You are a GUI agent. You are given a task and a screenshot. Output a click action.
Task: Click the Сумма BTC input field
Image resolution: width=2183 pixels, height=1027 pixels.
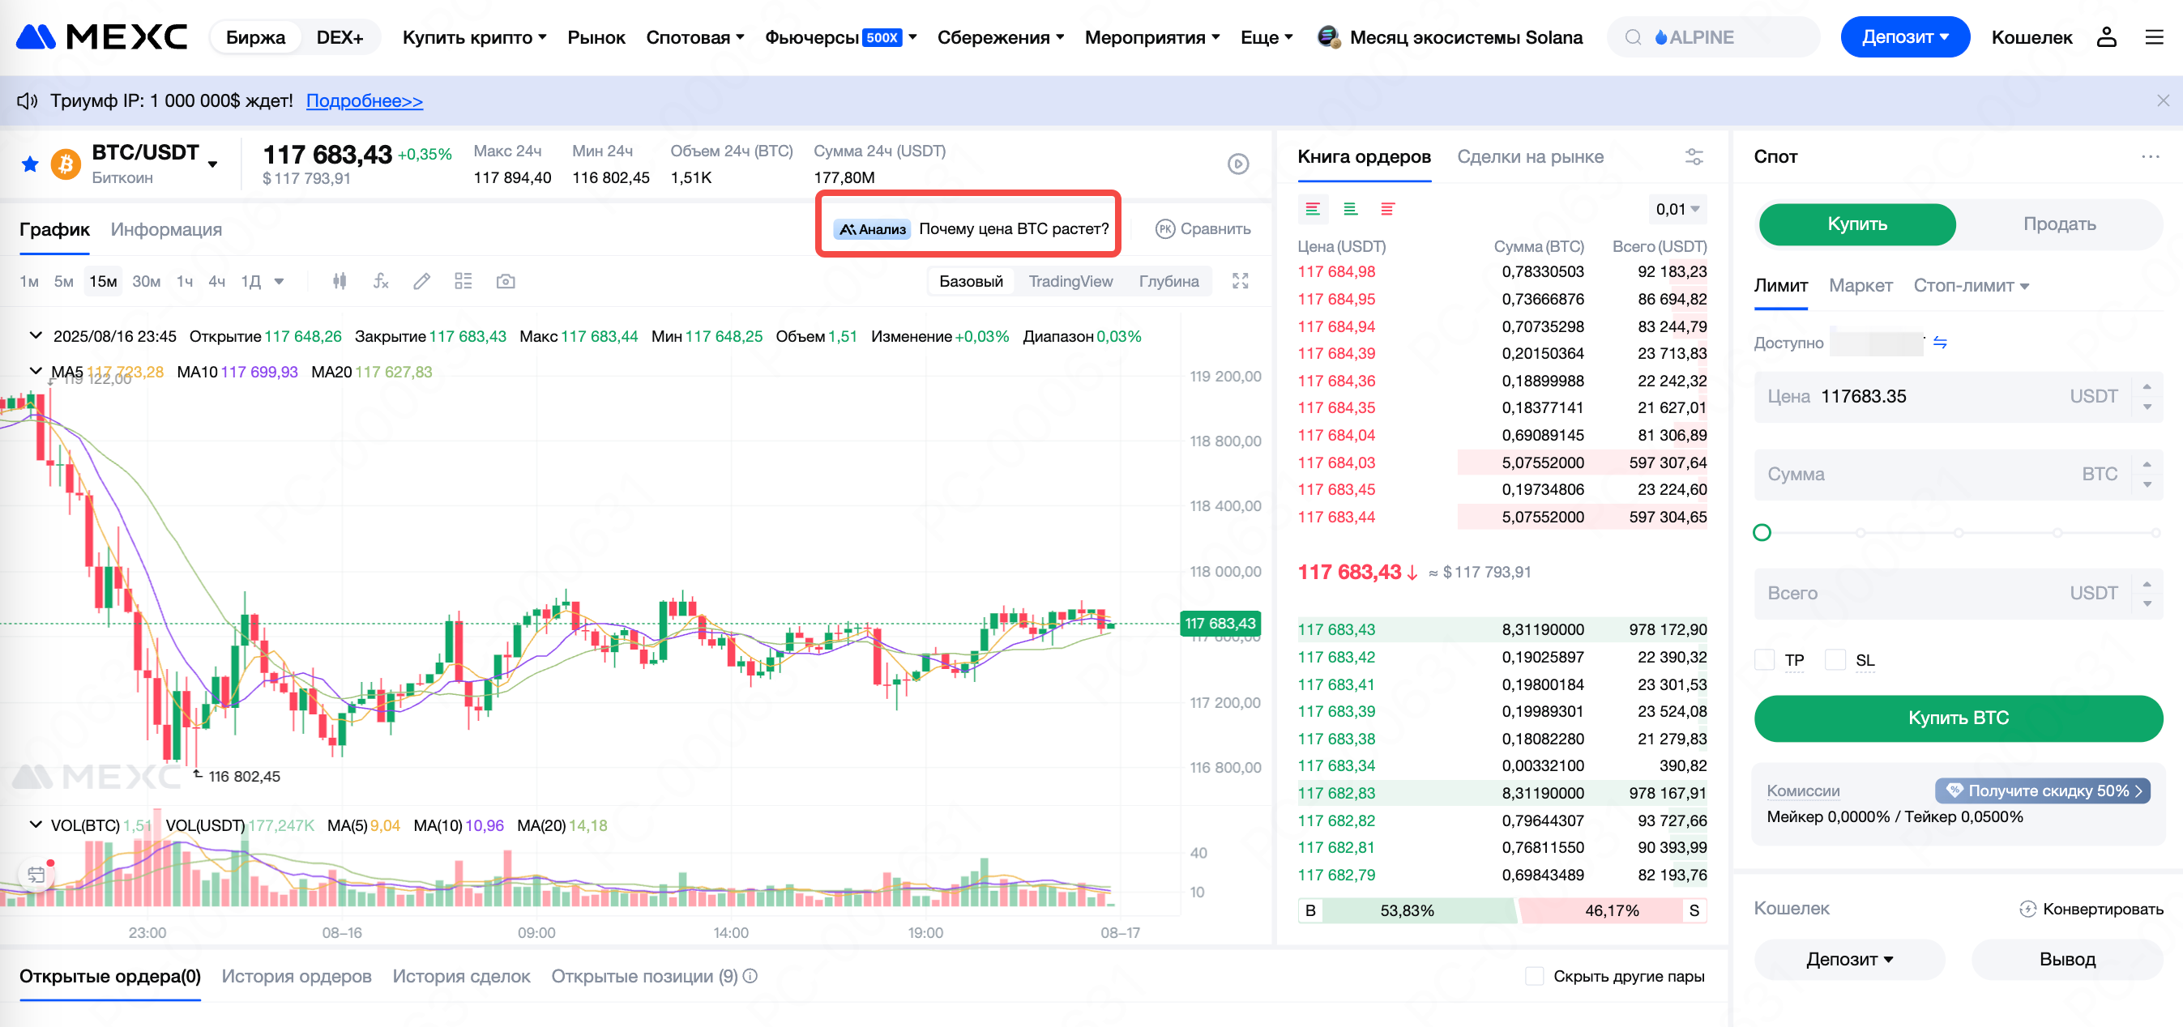pyautogui.click(x=1958, y=475)
